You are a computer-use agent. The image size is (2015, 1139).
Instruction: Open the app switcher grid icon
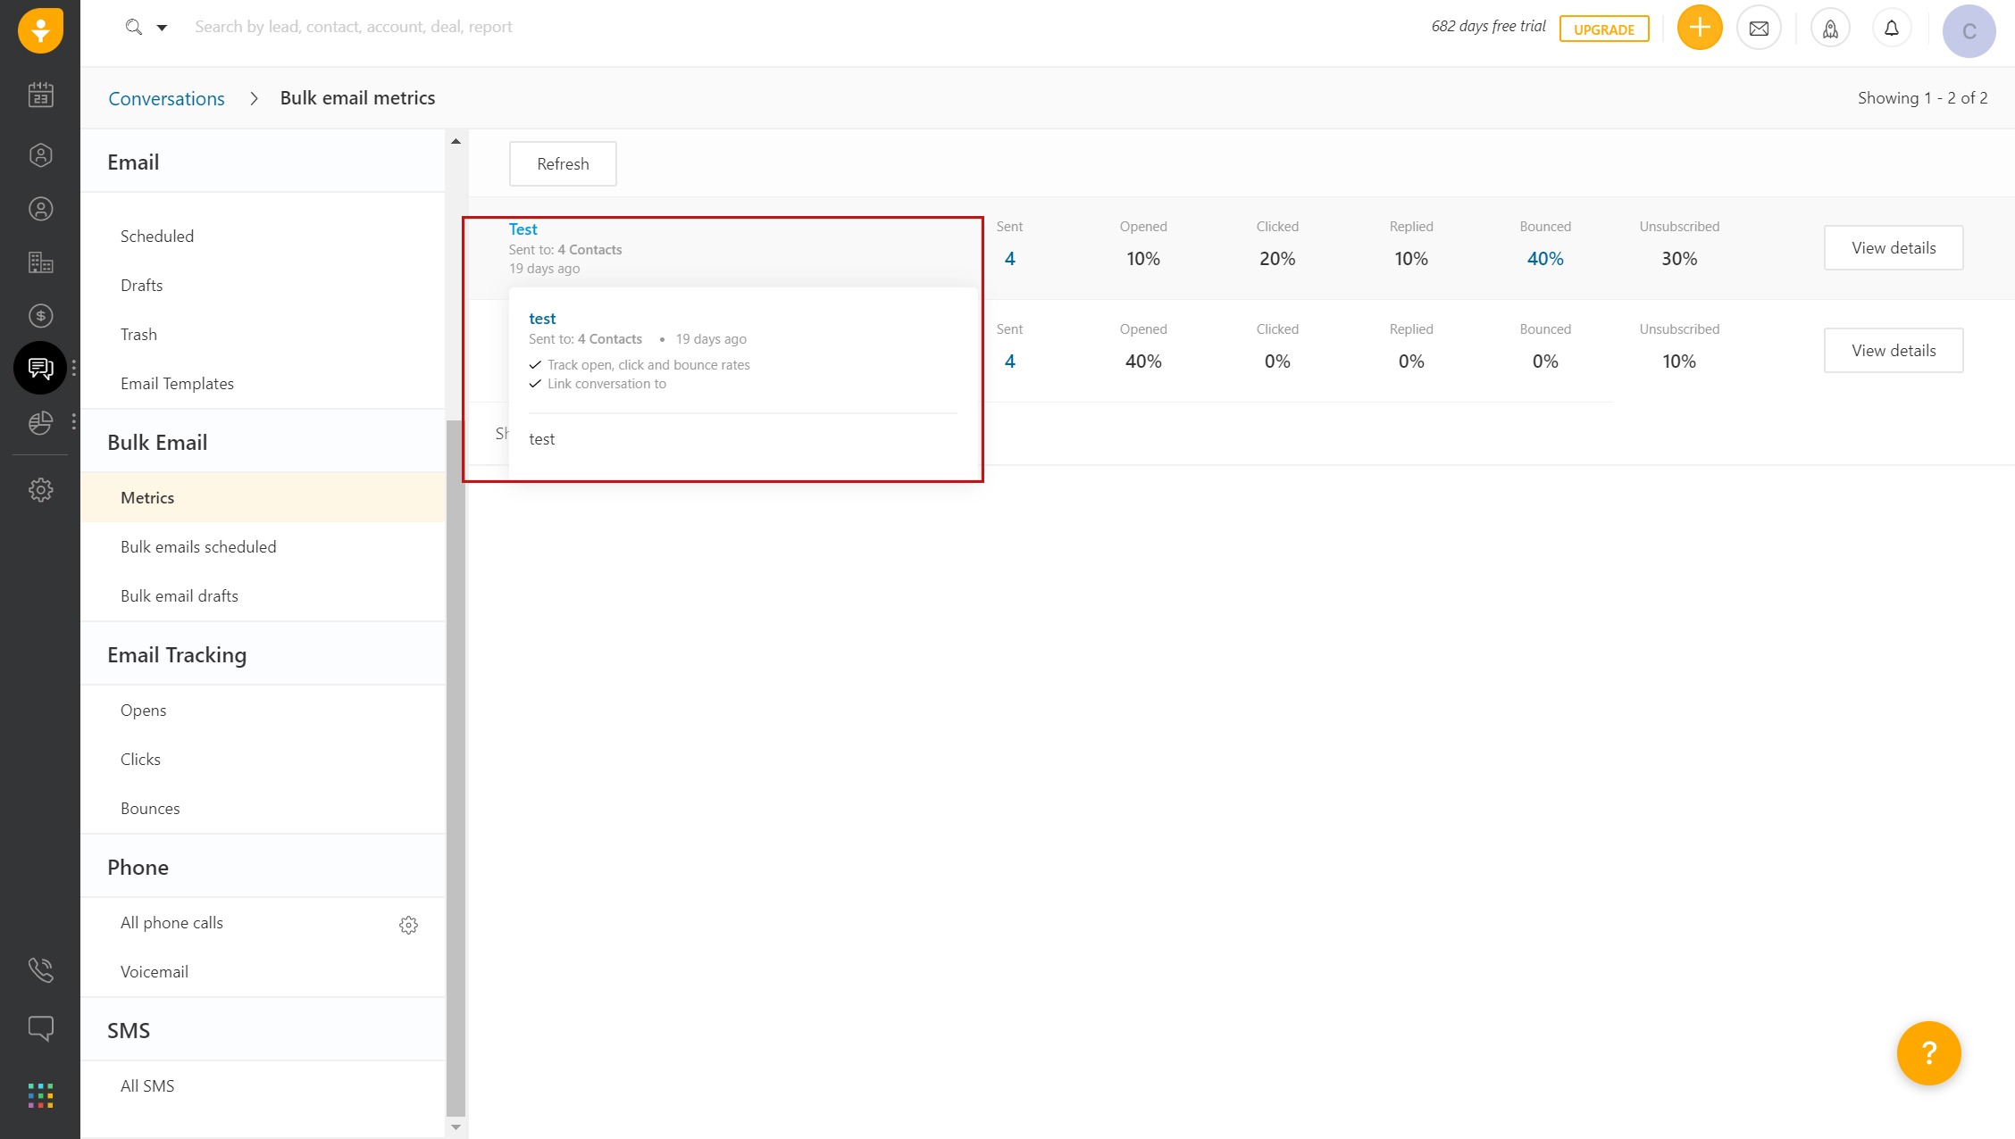tap(40, 1094)
